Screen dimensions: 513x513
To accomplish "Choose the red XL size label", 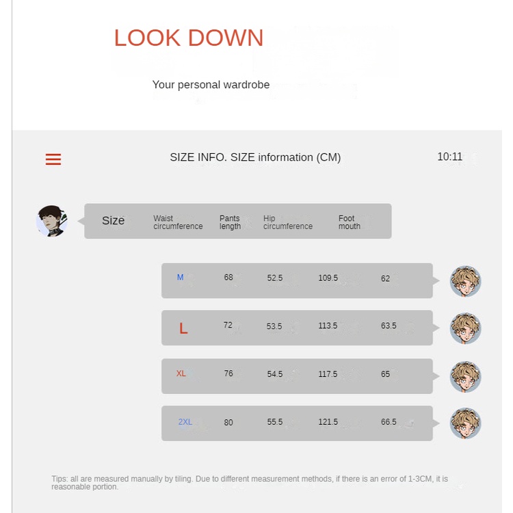I will pos(181,373).
